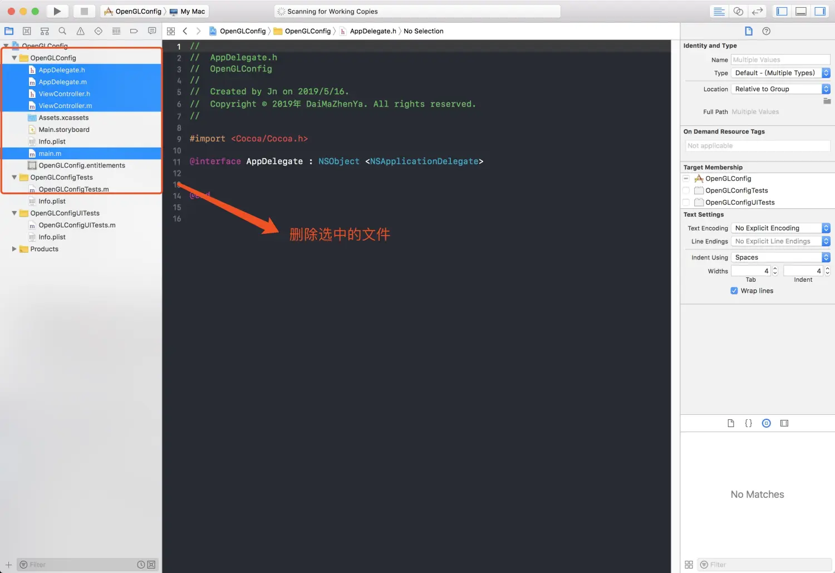The height and width of the screenshot is (573, 835).
Task: Click AppDelegate.h in the jump bar
Action: (367, 31)
